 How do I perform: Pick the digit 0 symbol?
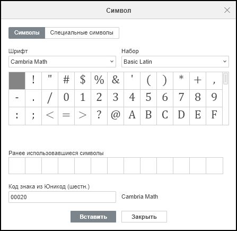66,98
